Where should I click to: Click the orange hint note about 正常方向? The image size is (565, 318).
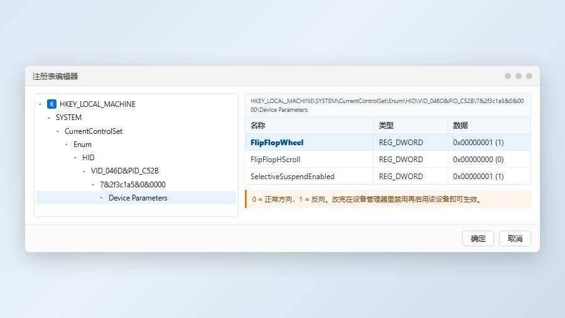tap(388, 199)
